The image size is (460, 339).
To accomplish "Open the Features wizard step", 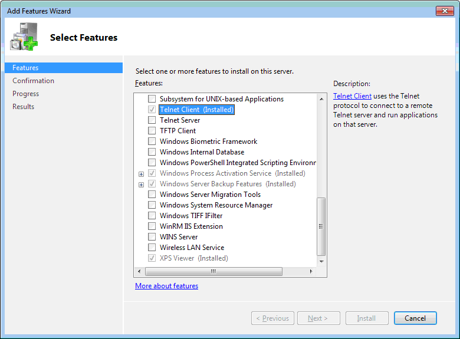I will (64, 68).
